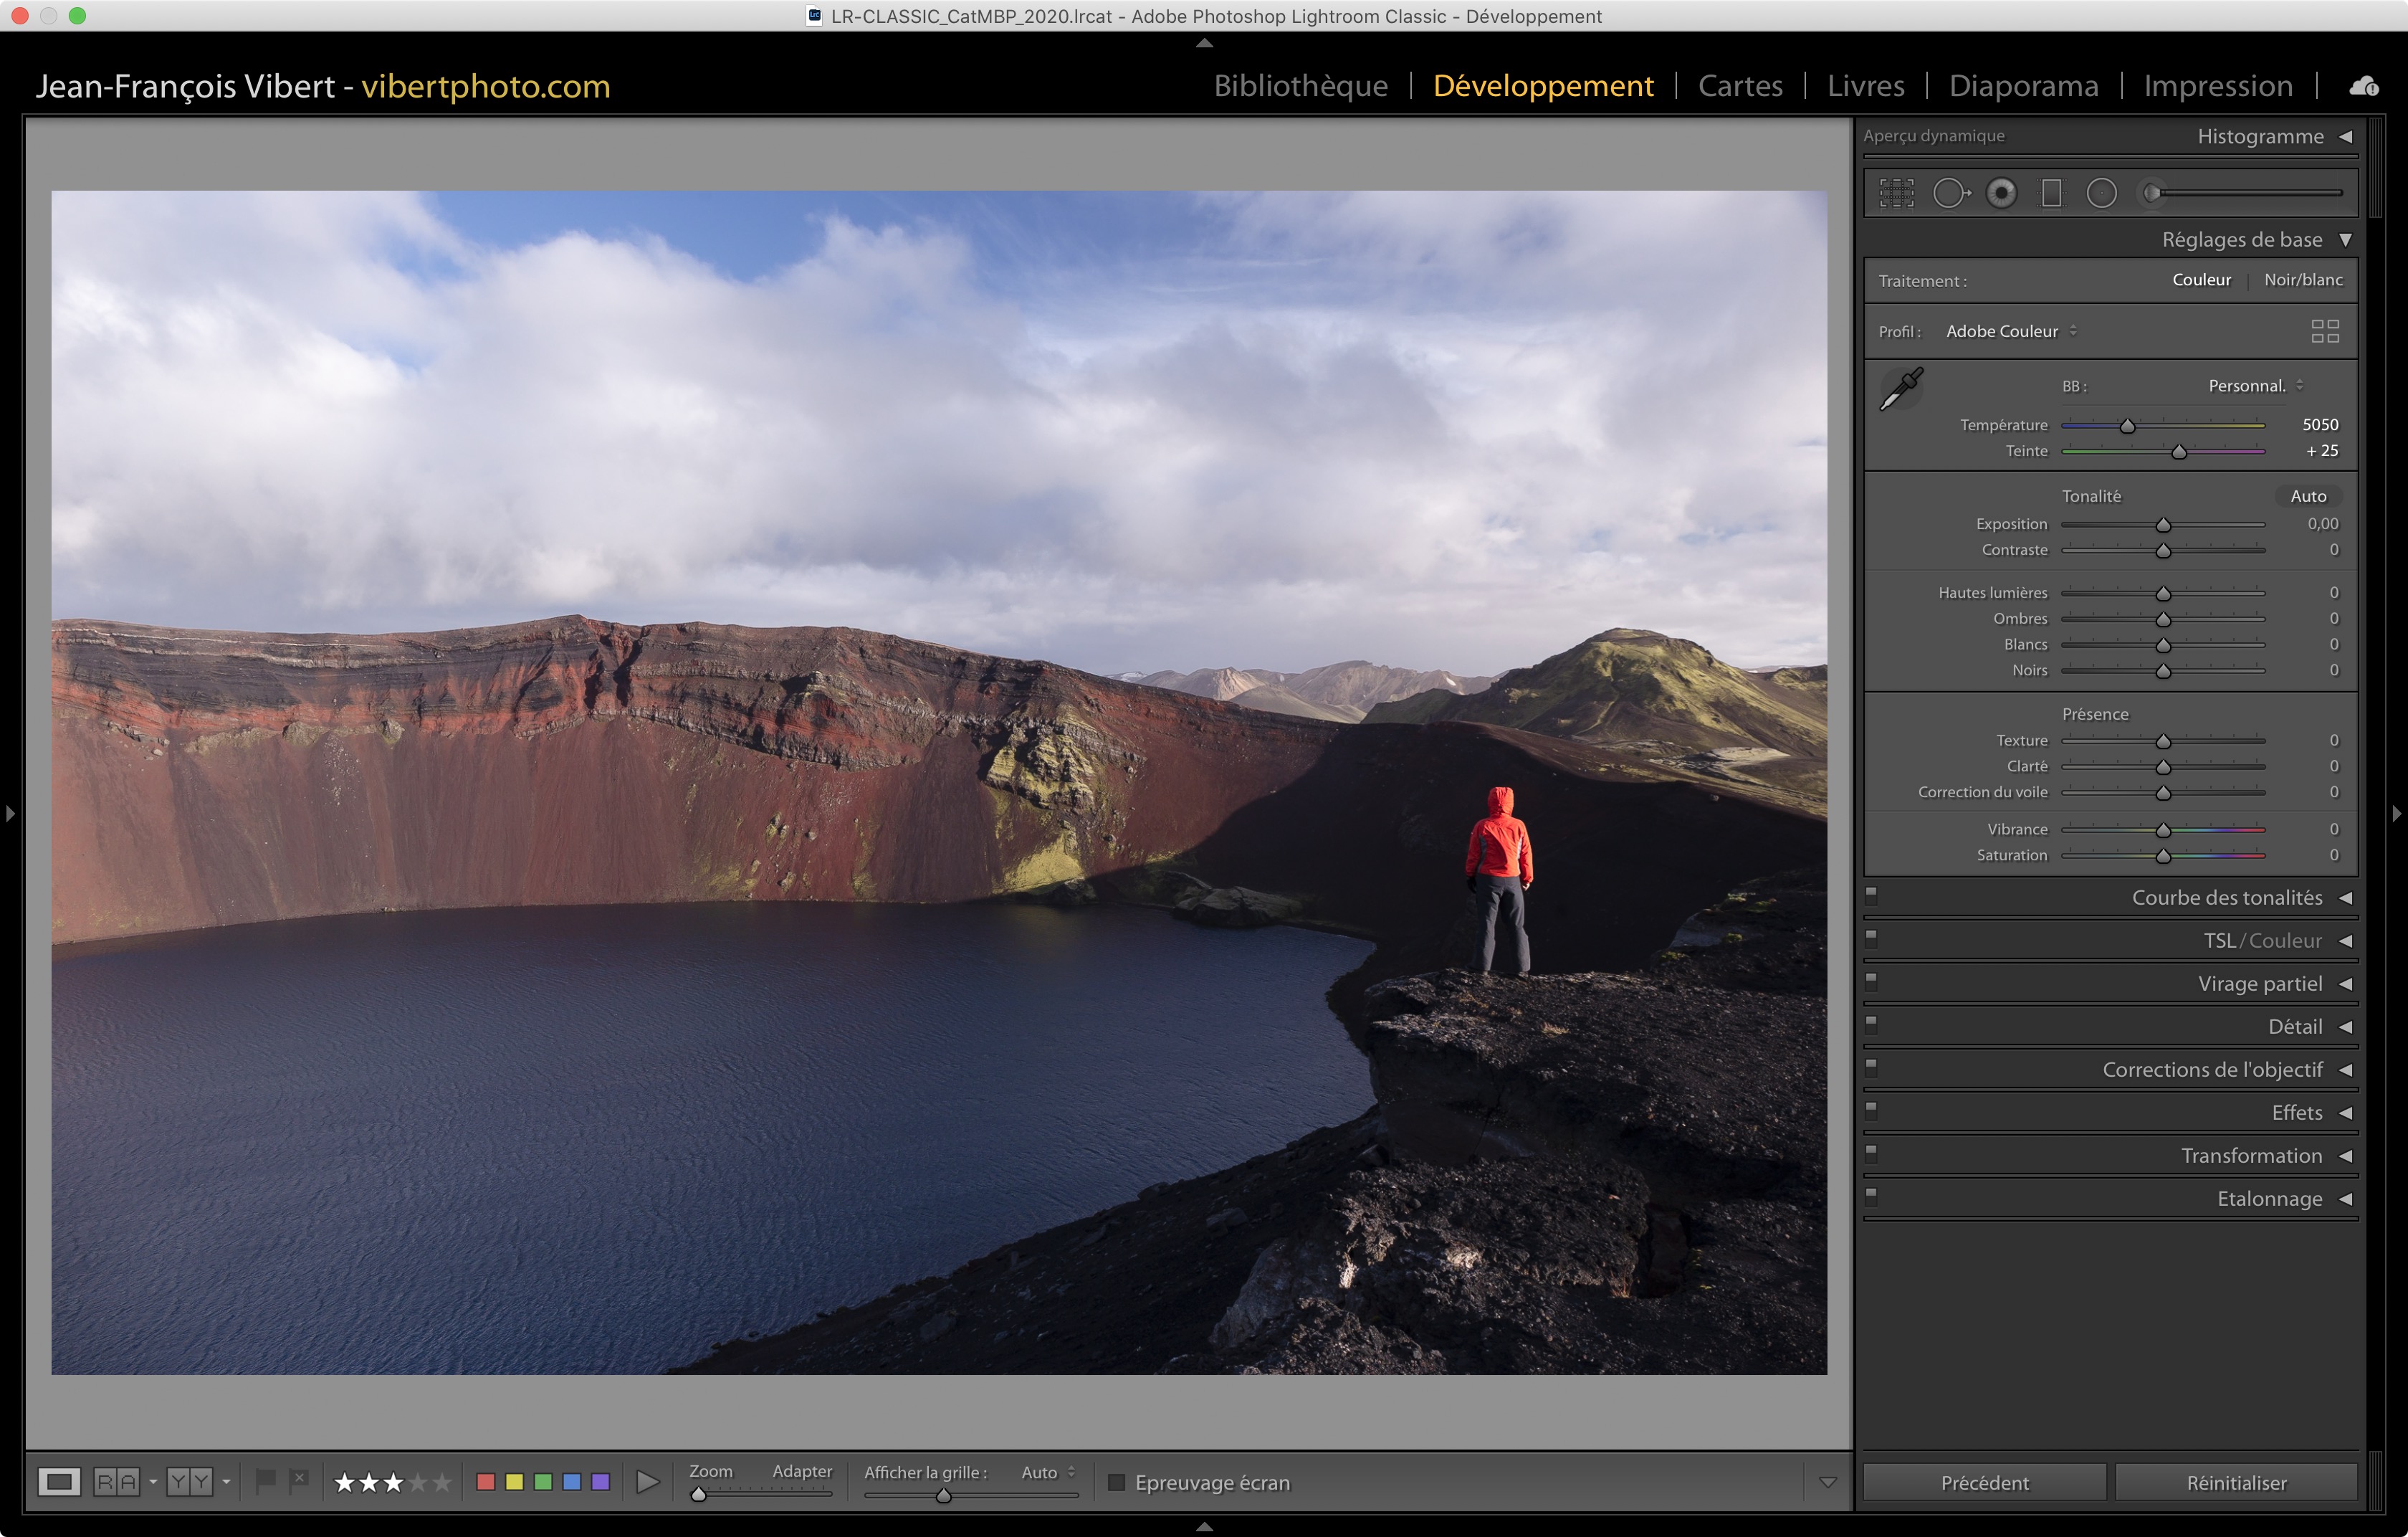
Task: Toggle the Courbe des tonalités panel switch
Action: 1871,895
